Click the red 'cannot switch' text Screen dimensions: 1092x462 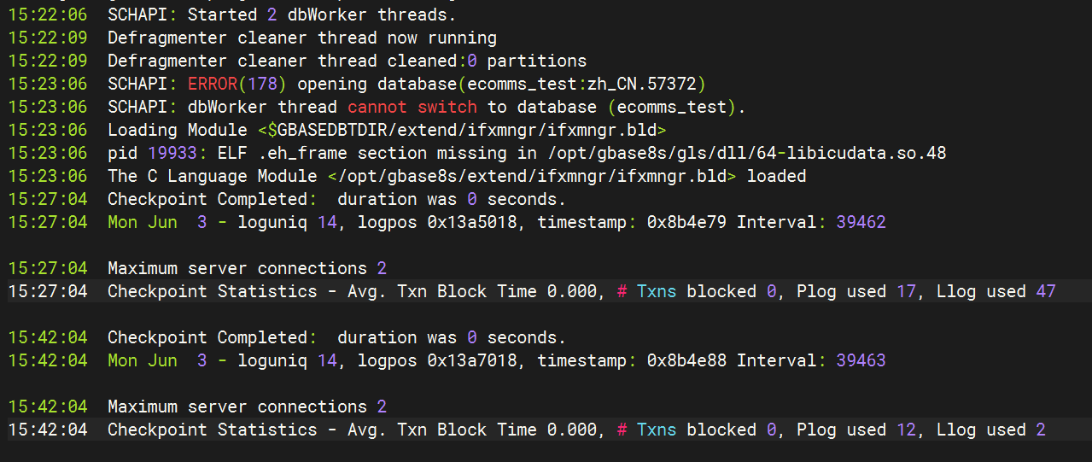[412, 107]
